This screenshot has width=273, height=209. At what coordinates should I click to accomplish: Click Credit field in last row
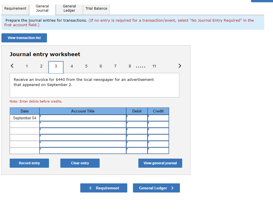tap(158, 151)
